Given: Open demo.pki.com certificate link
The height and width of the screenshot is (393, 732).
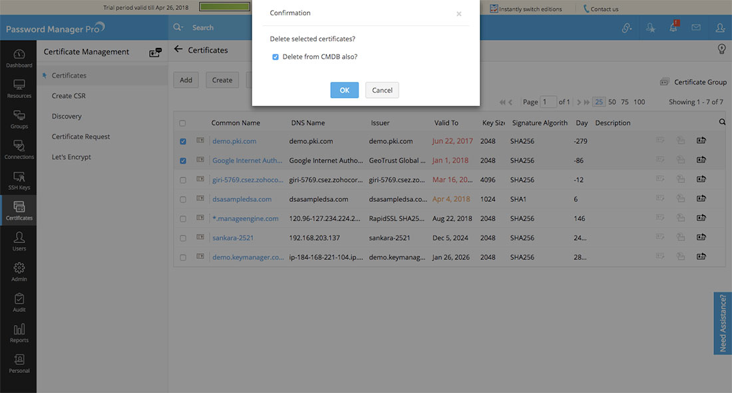Looking at the screenshot, I should (234, 141).
